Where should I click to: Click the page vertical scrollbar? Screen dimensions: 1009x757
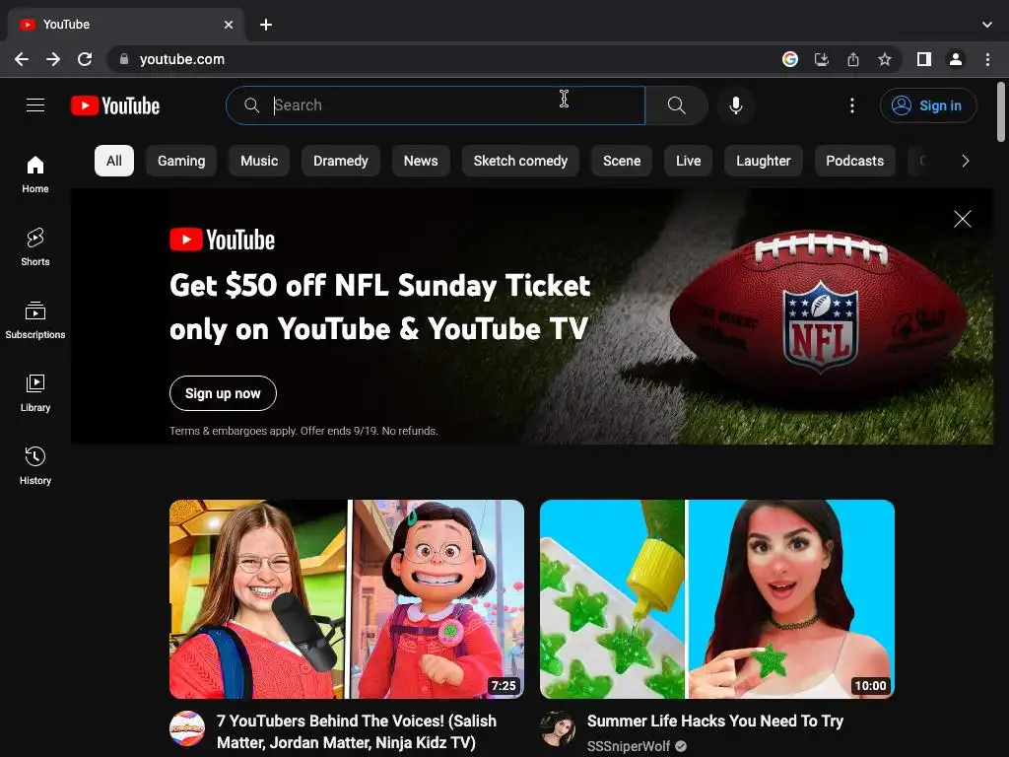click(x=1001, y=112)
